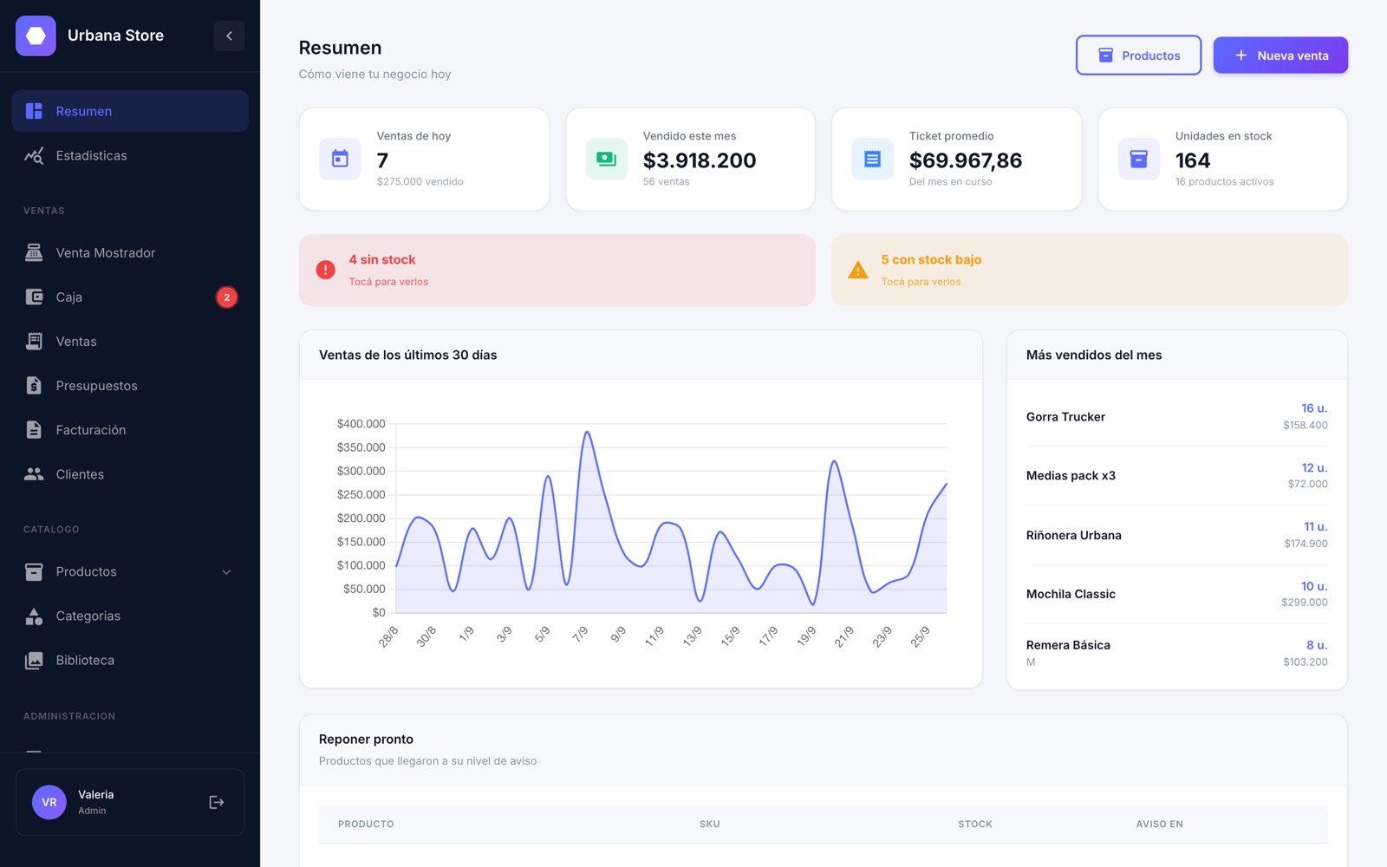Click the money icon on Vendido este mes

(606, 159)
